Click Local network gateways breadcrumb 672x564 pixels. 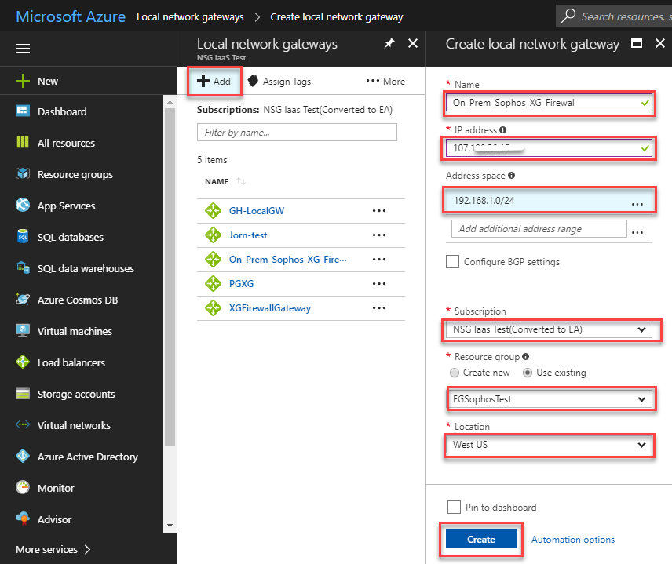tap(190, 16)
